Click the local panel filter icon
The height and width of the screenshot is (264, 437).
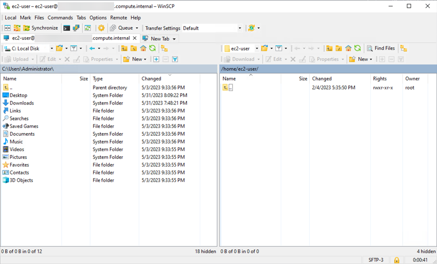point(73,48)
